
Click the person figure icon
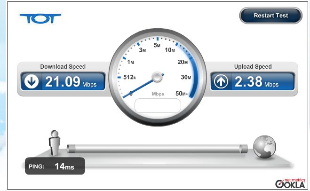click(55, 143)
